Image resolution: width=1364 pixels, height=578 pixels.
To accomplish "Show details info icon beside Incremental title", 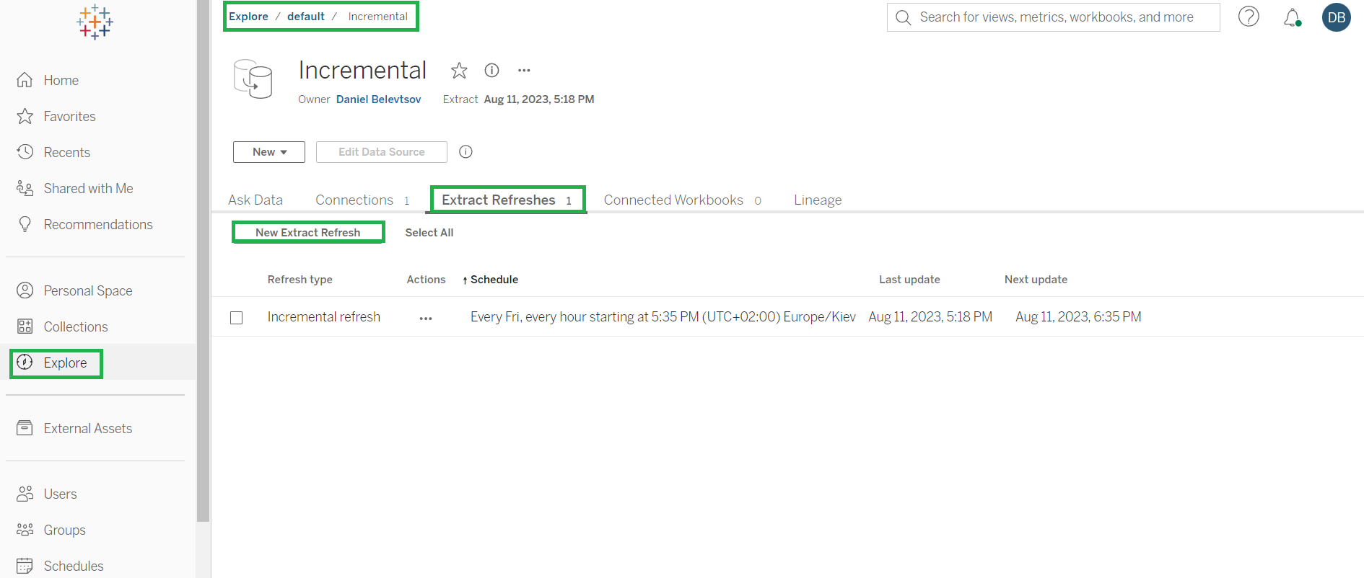I will tap(491, 70).
